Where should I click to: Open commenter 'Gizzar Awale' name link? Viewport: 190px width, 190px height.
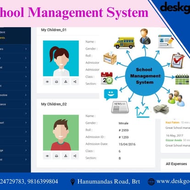(173, 140)
